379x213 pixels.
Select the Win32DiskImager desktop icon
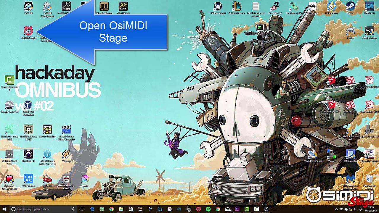313,156
